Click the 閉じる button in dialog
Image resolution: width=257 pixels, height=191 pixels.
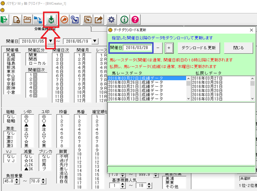point(238,48)
